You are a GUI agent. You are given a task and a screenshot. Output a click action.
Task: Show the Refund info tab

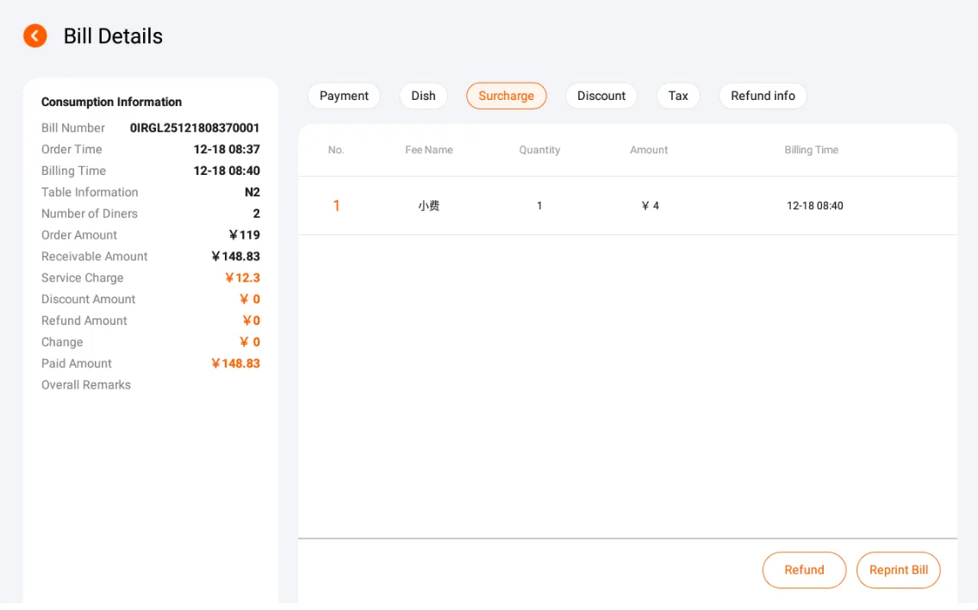point(763,96)
